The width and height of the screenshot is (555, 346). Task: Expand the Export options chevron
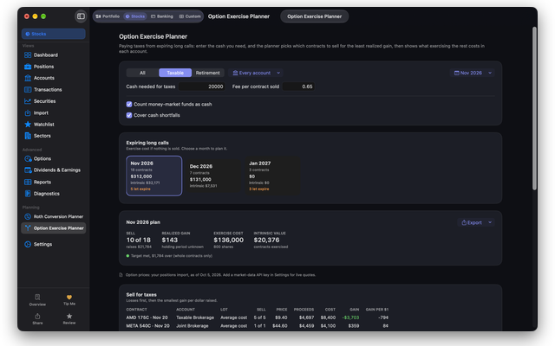pos(490,222)
